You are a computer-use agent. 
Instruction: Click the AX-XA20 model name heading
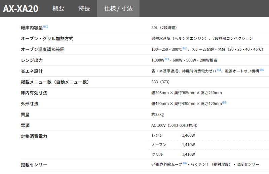[x=21, y=9]
